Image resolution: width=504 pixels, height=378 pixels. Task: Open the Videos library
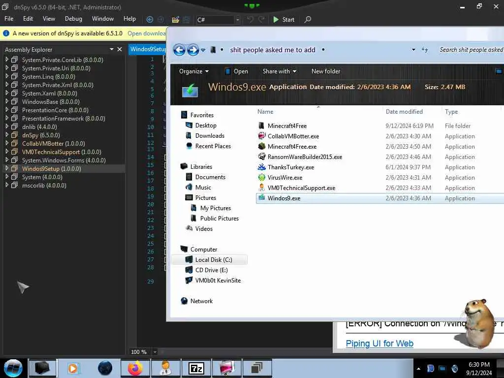204,229
